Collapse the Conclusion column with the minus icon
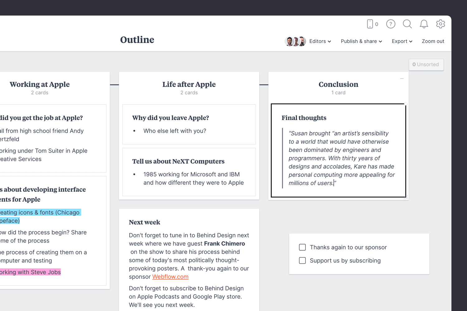The image size is (467, 311). 402,79
